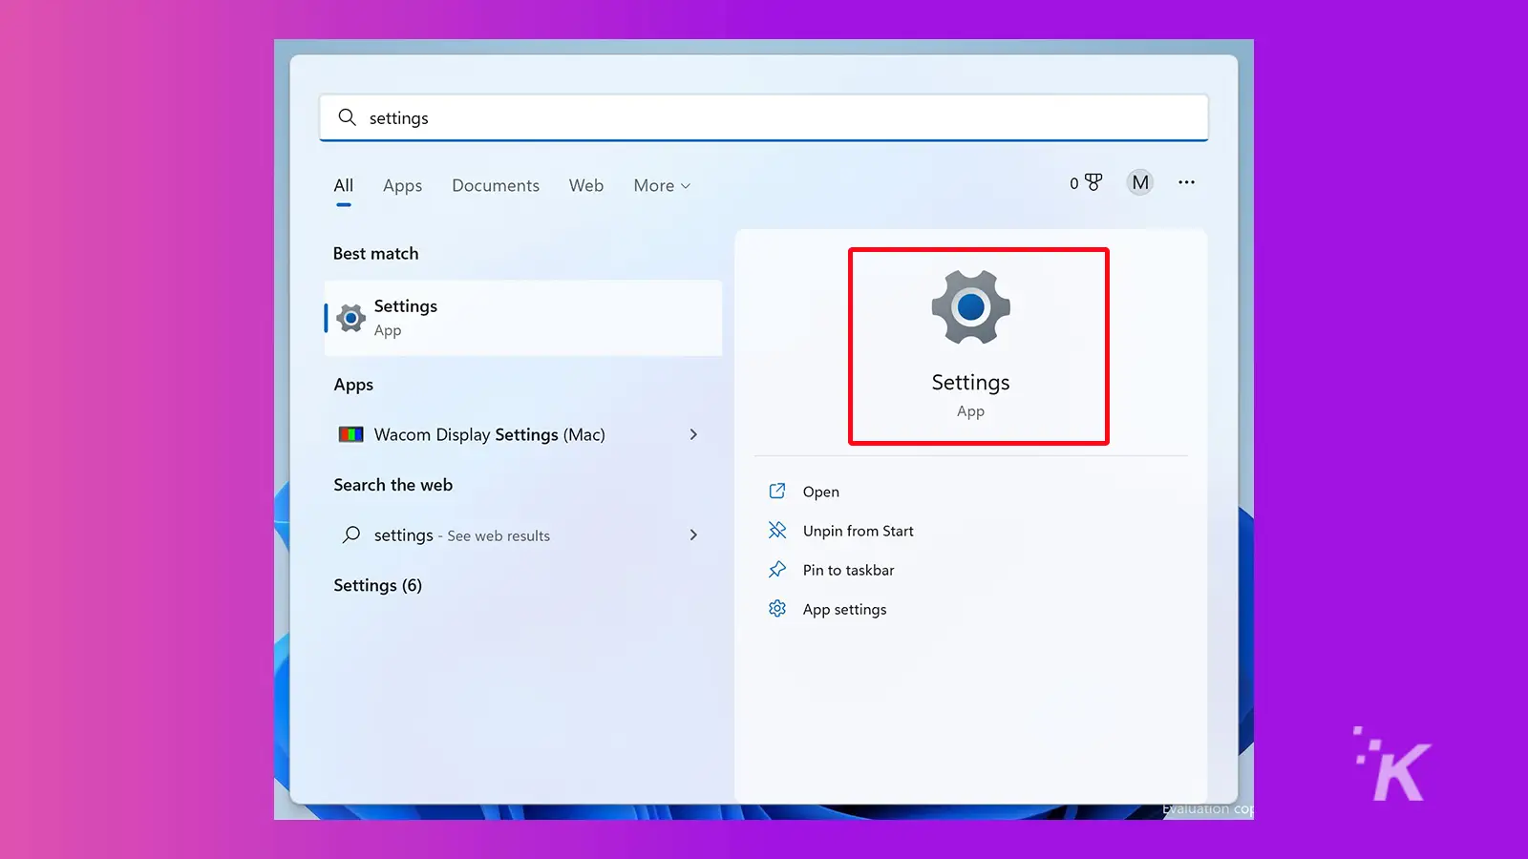Click the large Settings gear icon in preview
This screenshot has height=859, width=1528.
(970, 307)
